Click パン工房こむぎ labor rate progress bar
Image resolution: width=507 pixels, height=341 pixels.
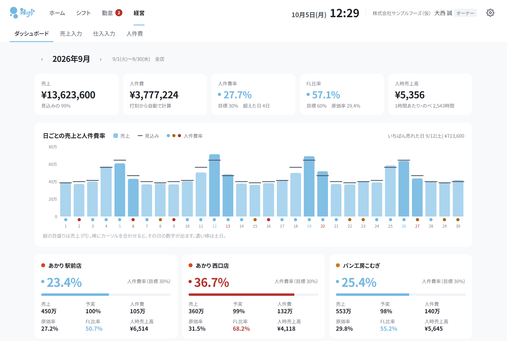pyautogui.click(x=401, y=294)
